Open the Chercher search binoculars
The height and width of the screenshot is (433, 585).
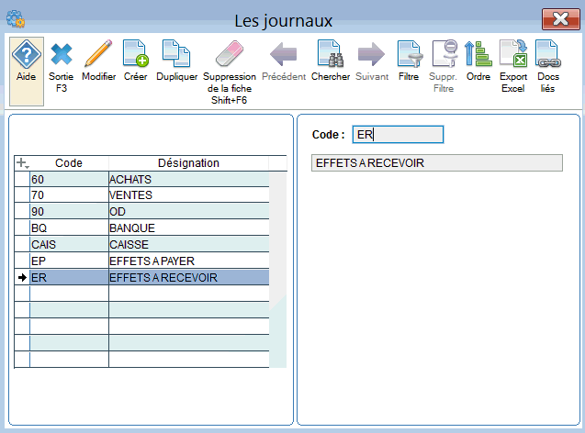tap(331, 61)
